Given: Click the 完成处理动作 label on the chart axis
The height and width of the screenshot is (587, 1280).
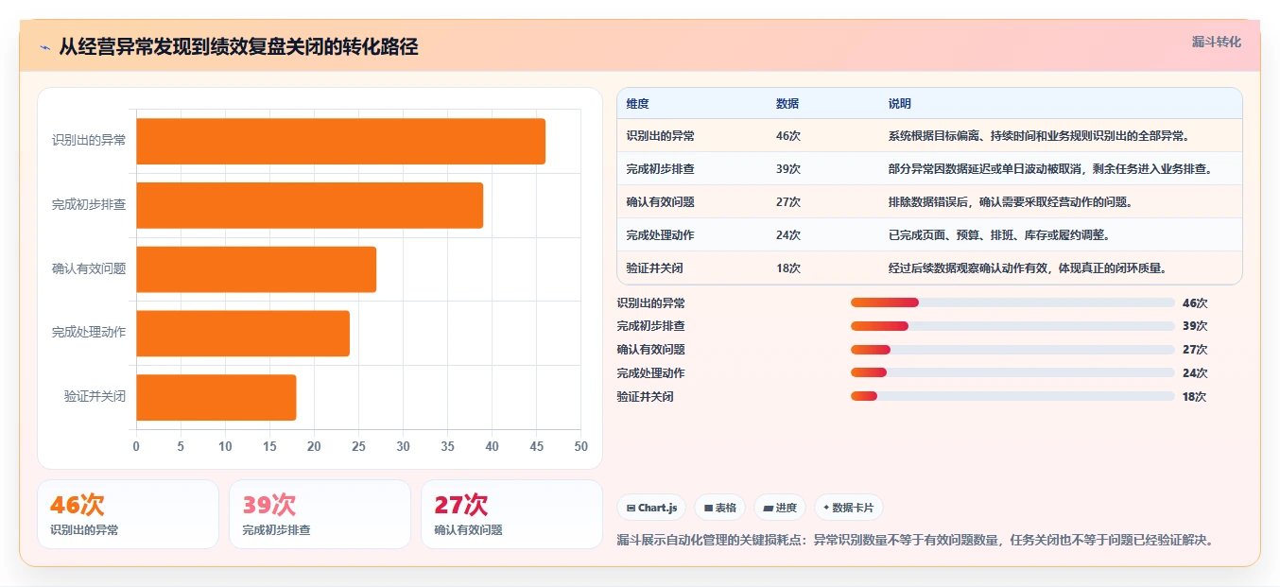Looking at the screenshot, I should click(x=89, y=334).
